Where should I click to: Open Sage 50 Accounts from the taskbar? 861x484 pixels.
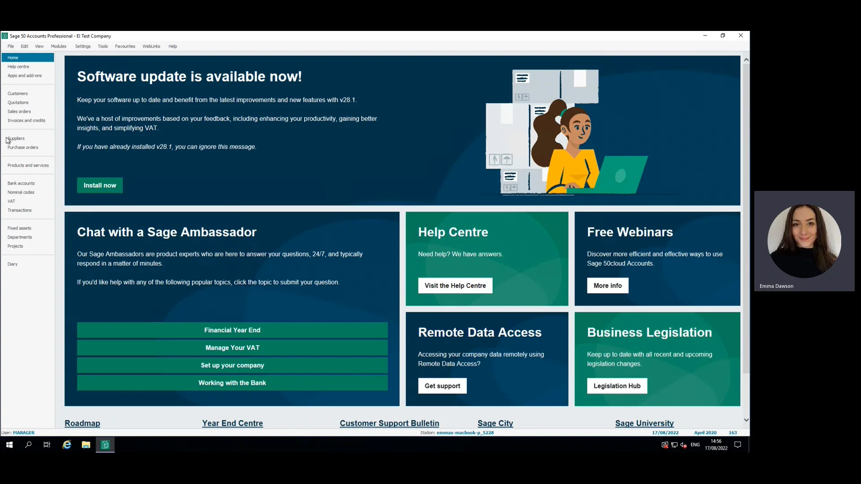(x=105, y=445)
